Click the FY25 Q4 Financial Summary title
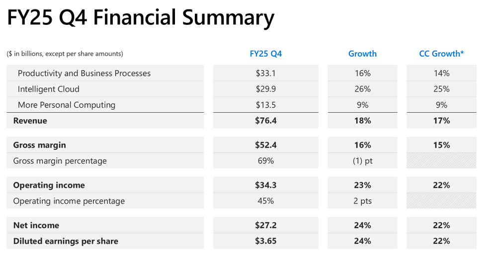497x265 pixels. 140,18
